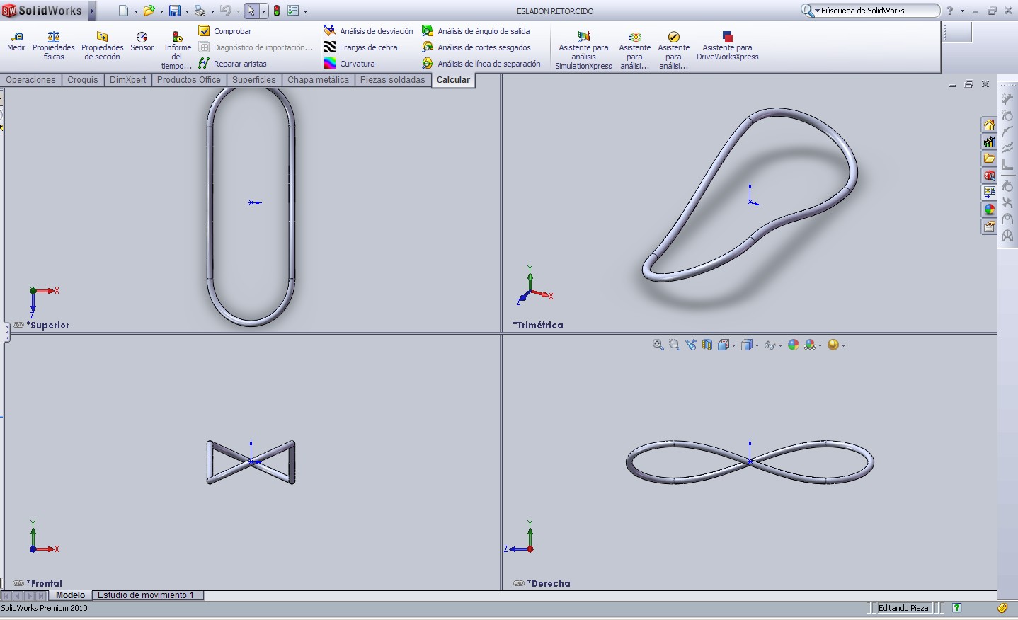
Task: Expand the SolidWorks menu flyout arrow
Action: [x=92, y=11]
